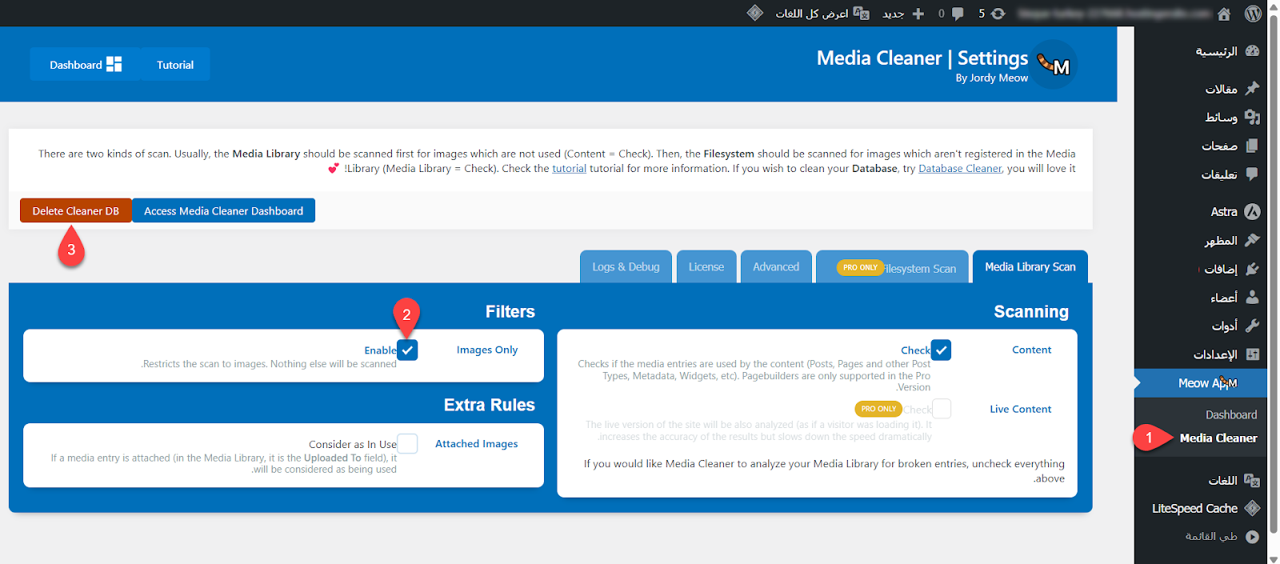The image size is (1280, 564).
Task: Collapse the sidebar menu with arrow icon
Action: tap(1252, 537)
